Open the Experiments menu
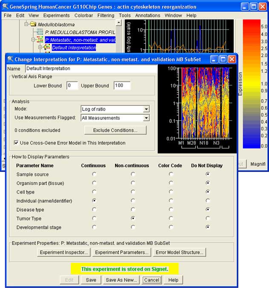Viewport: 269px width, 288px height. coord(56,15)
